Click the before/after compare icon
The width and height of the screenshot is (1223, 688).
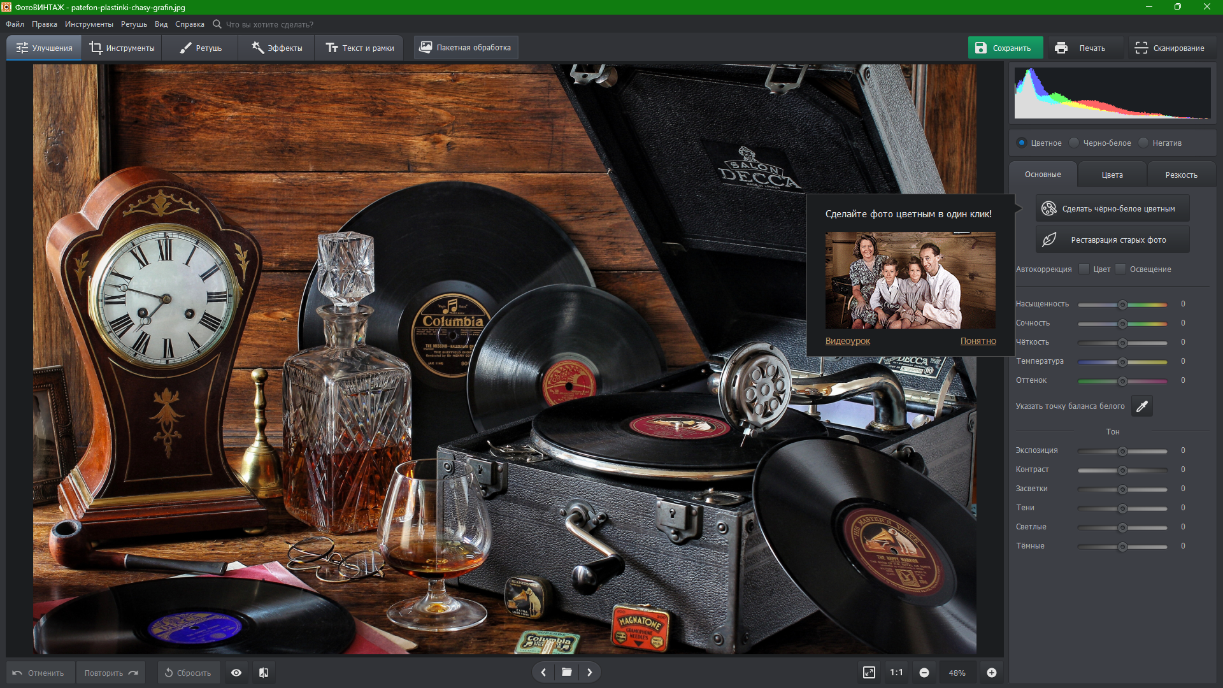[264, 673]
